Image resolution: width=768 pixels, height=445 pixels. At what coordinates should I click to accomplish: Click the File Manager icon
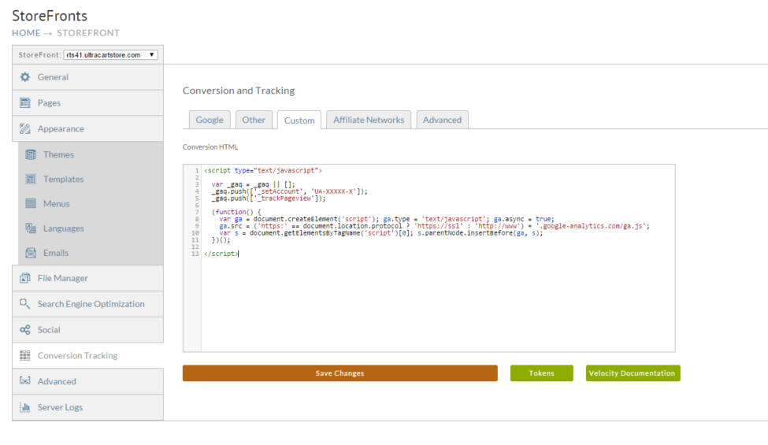pyautogui.click(x=25, y=278)
